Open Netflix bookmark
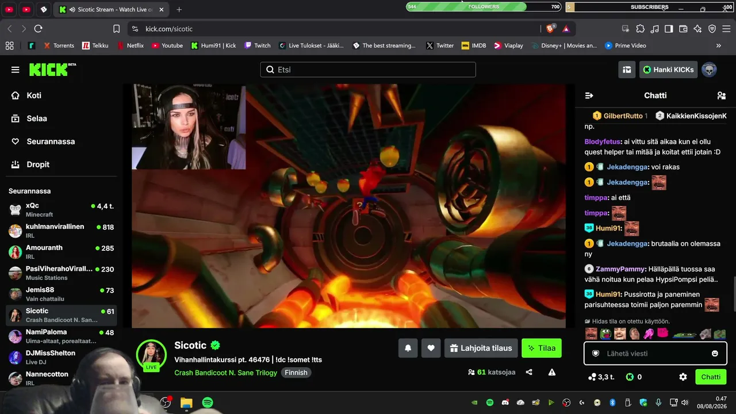 click(130, 45)
